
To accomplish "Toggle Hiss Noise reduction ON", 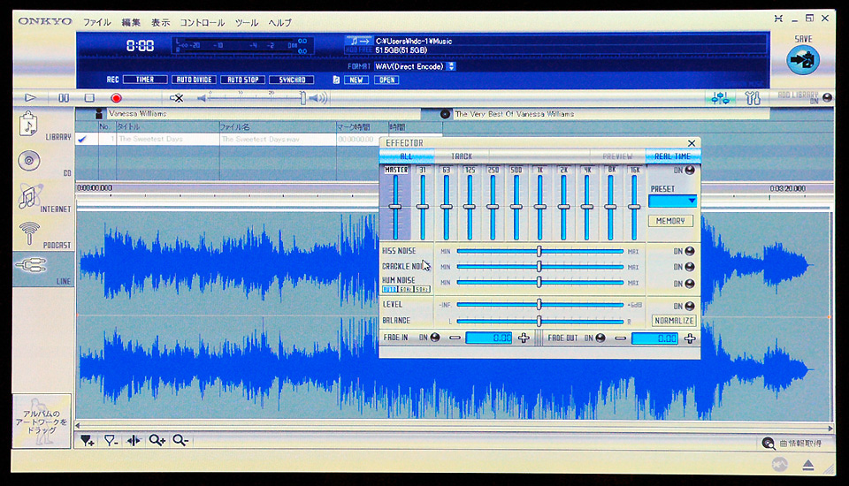I will (x=689, y=251).
